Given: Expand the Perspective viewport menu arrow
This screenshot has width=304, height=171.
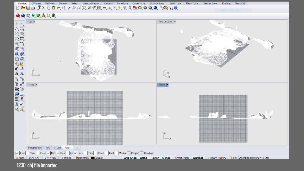Looking at the screenshot, I should (175, 22).
